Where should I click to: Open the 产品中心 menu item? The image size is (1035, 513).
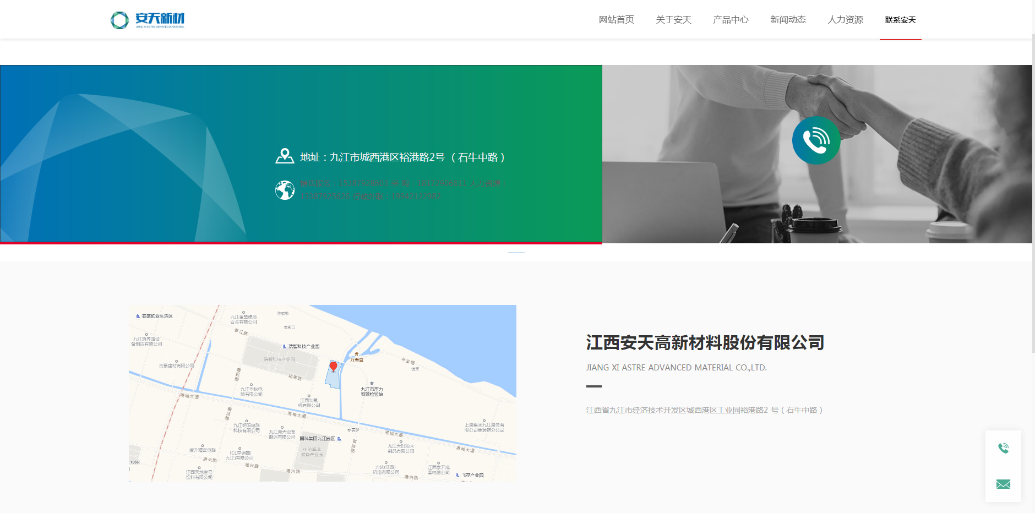tap(731, 20)
